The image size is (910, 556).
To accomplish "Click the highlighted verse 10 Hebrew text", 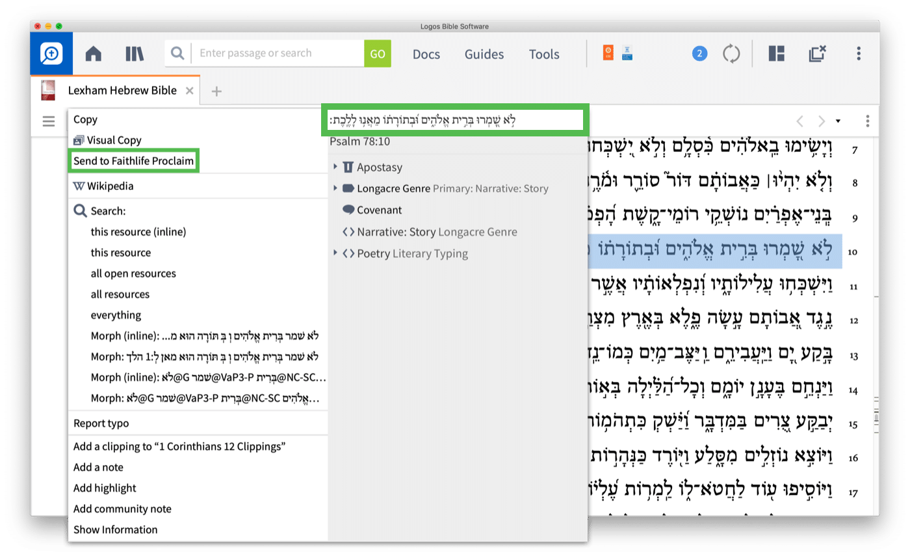I will click(x=715, y=251).
